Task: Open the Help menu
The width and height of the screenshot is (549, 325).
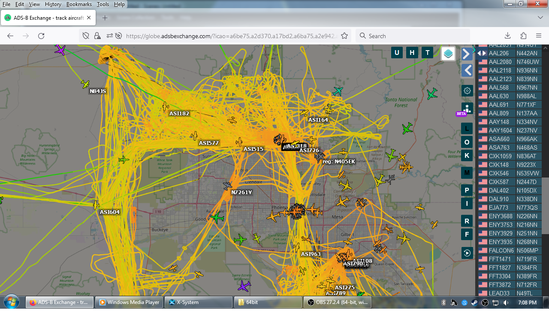Action: click(119, 4)
